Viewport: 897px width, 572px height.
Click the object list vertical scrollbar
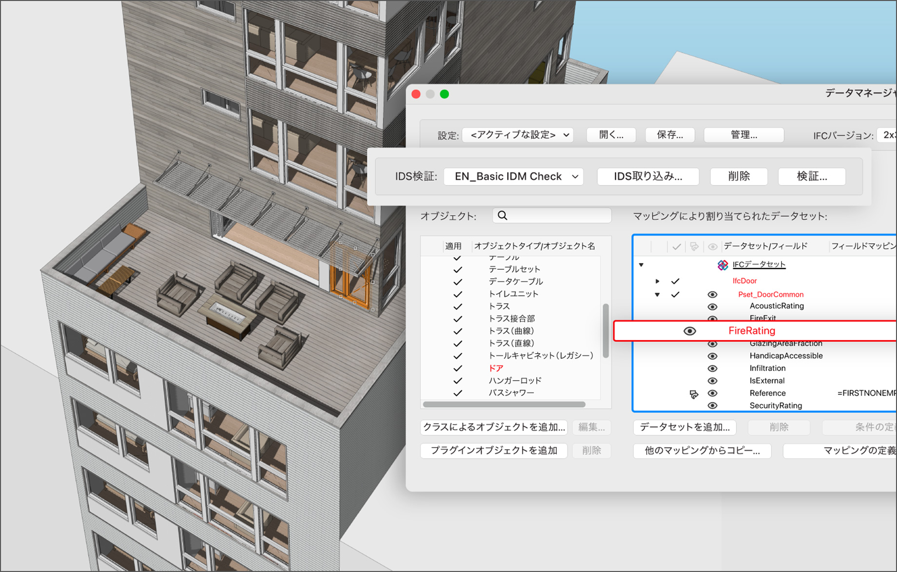[x=605, y=331]
